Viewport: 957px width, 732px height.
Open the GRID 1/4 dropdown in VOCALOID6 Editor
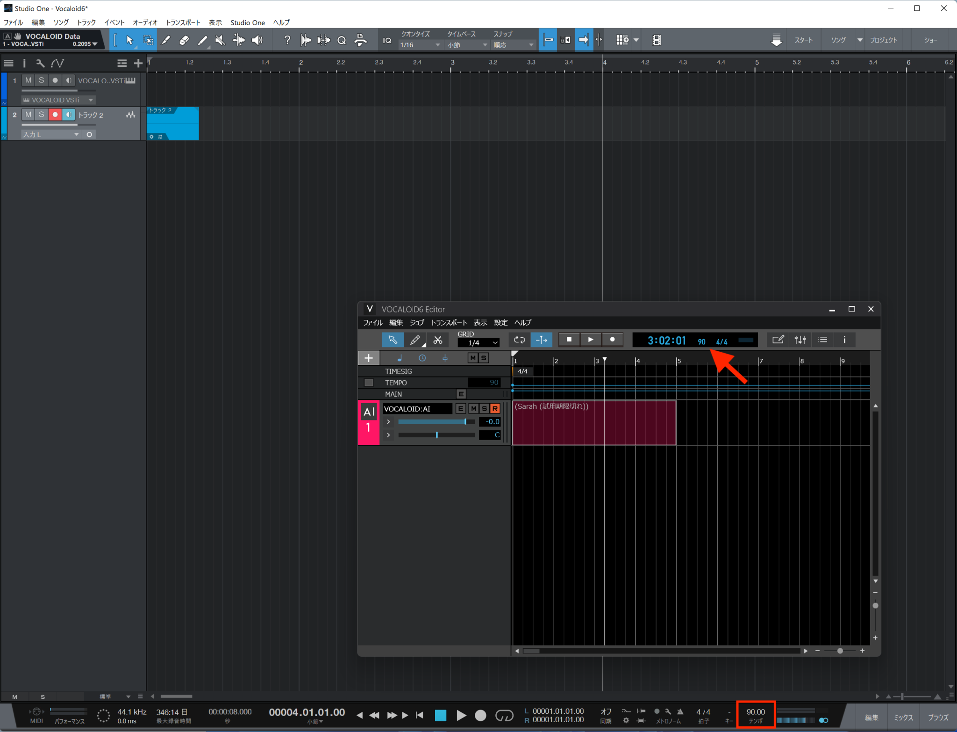[x=478, y=342]
